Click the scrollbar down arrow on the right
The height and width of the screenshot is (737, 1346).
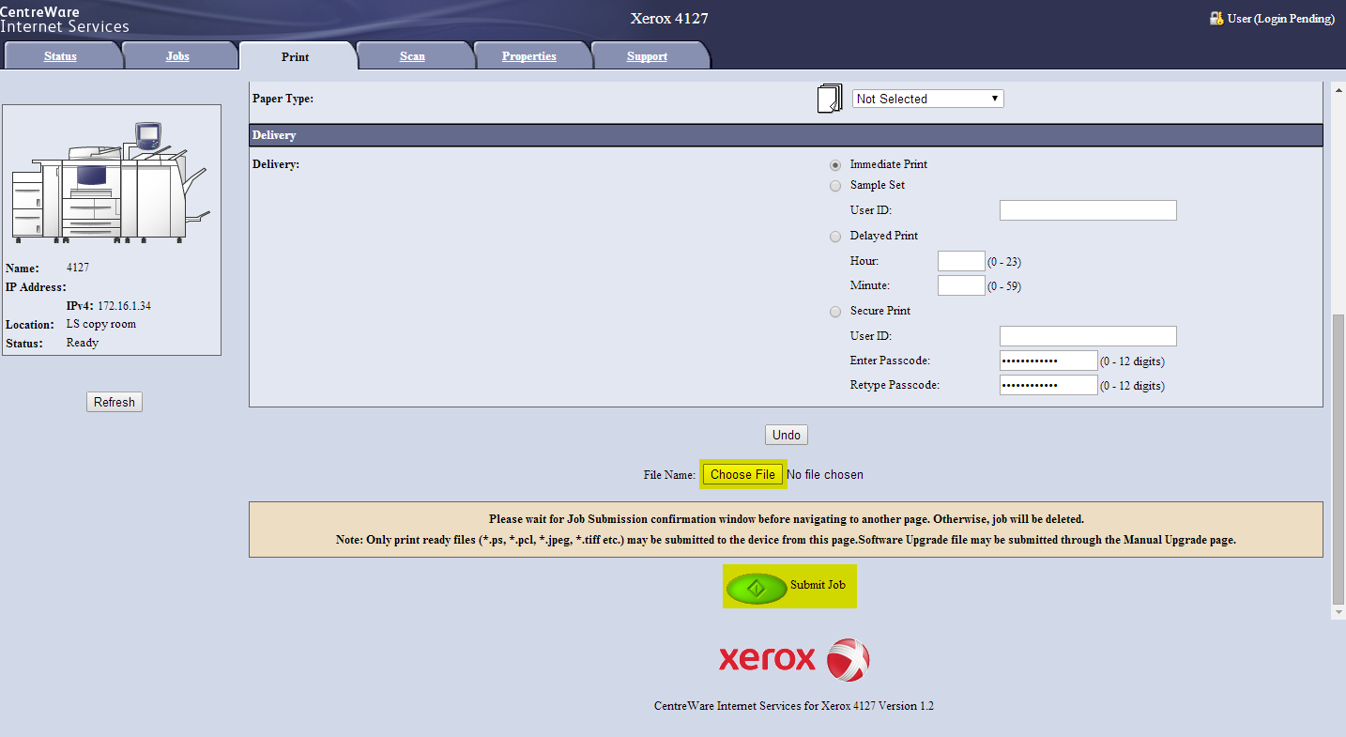click(1337, 610)
